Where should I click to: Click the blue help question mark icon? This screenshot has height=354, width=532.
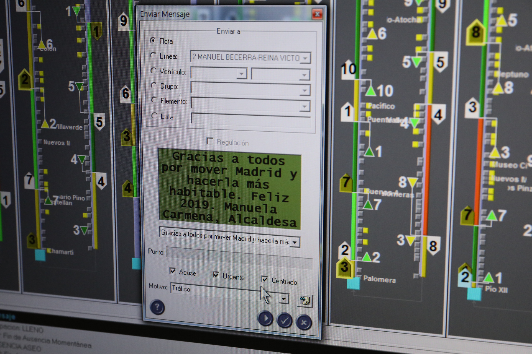pyautogui.click(x=157, y=307)
